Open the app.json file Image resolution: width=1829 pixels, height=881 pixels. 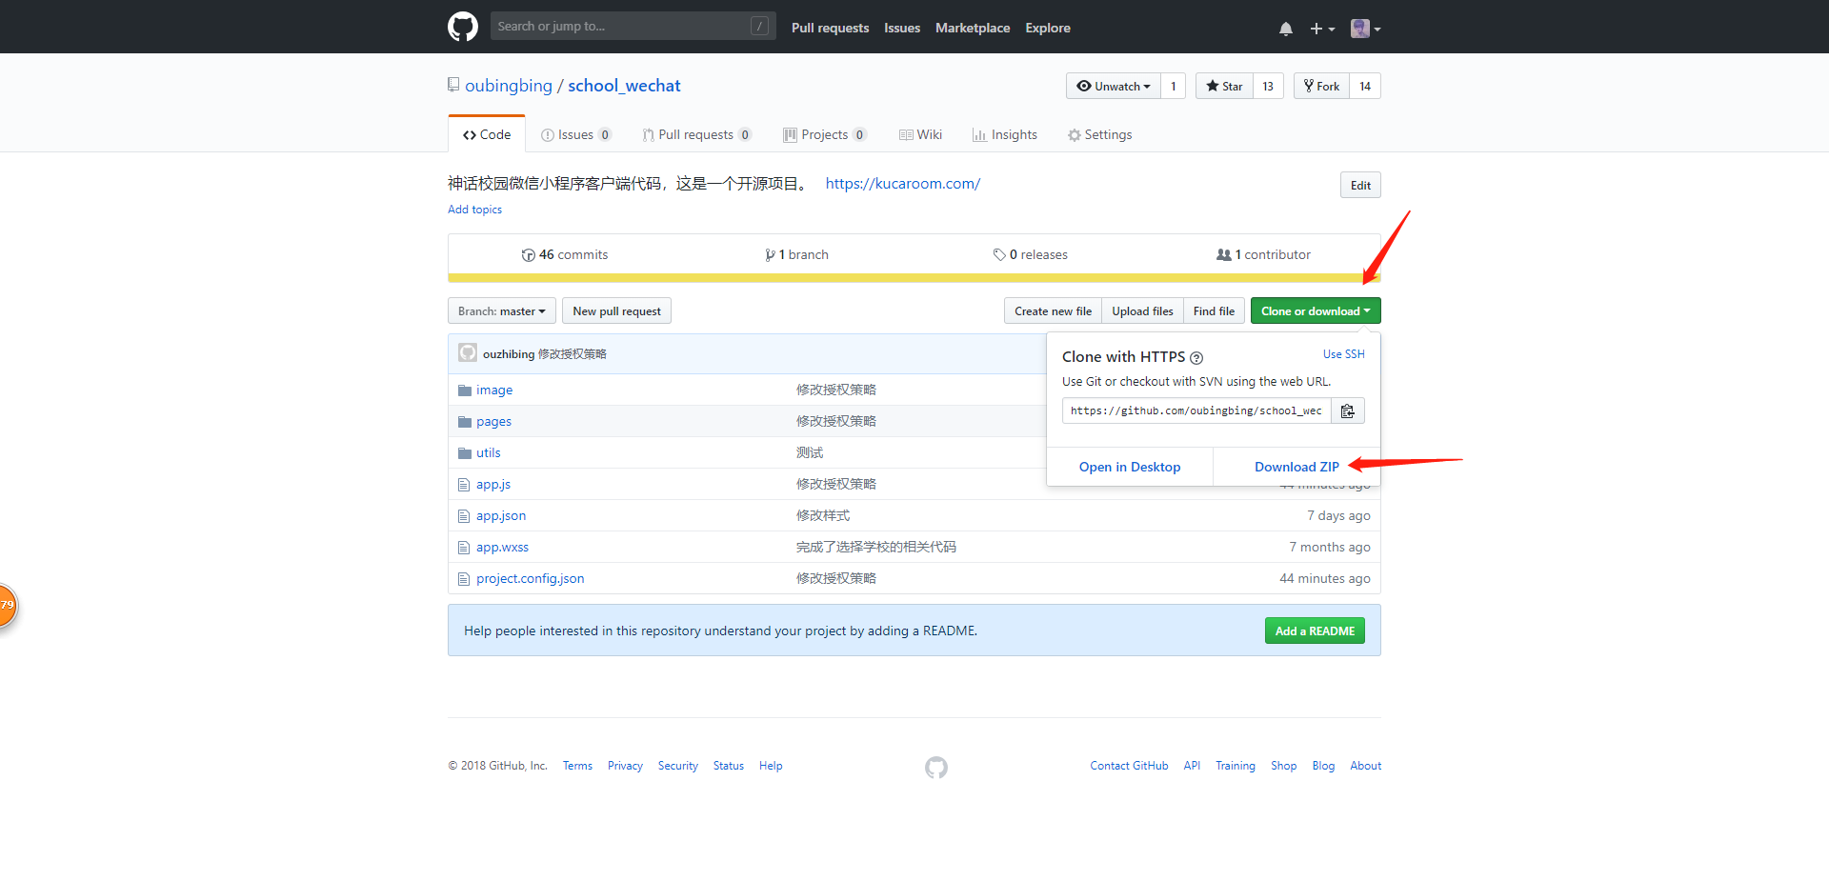(x=501, y=515)
